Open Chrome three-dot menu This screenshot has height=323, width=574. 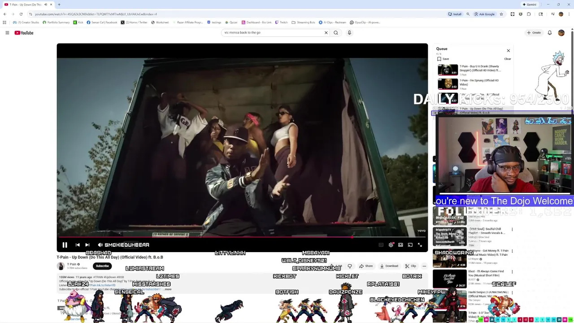point(569,14)
